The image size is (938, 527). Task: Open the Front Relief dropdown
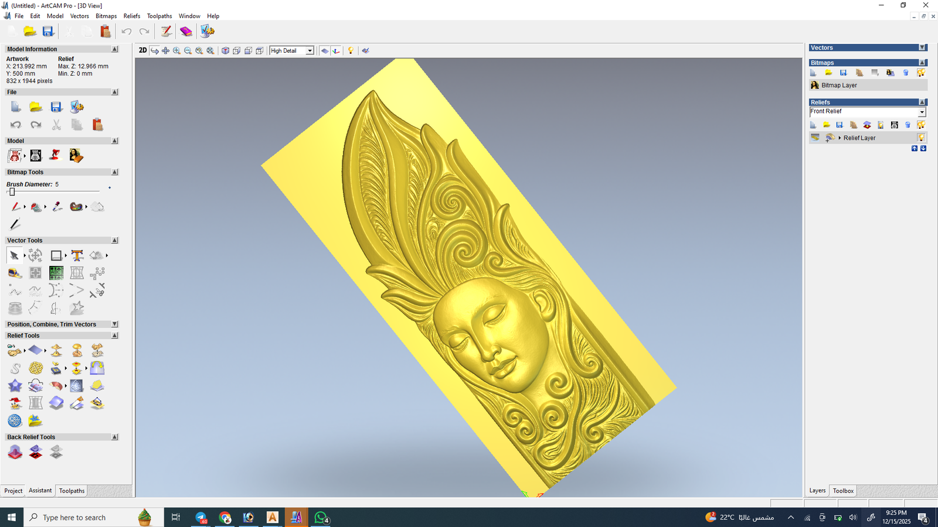[x=922, y=112]
